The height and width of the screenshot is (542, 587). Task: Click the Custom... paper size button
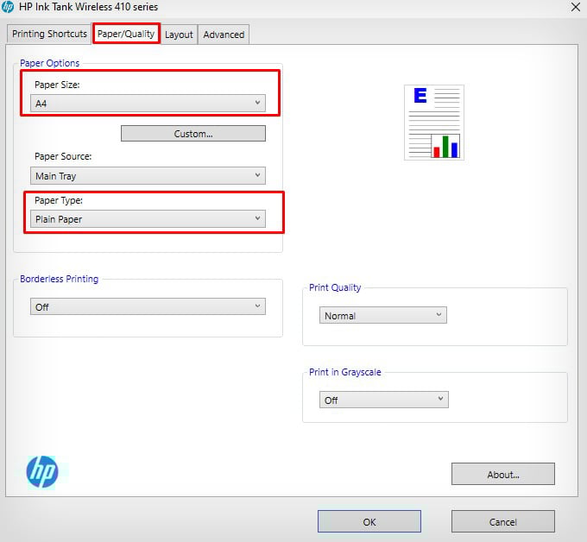click(193, 134)
